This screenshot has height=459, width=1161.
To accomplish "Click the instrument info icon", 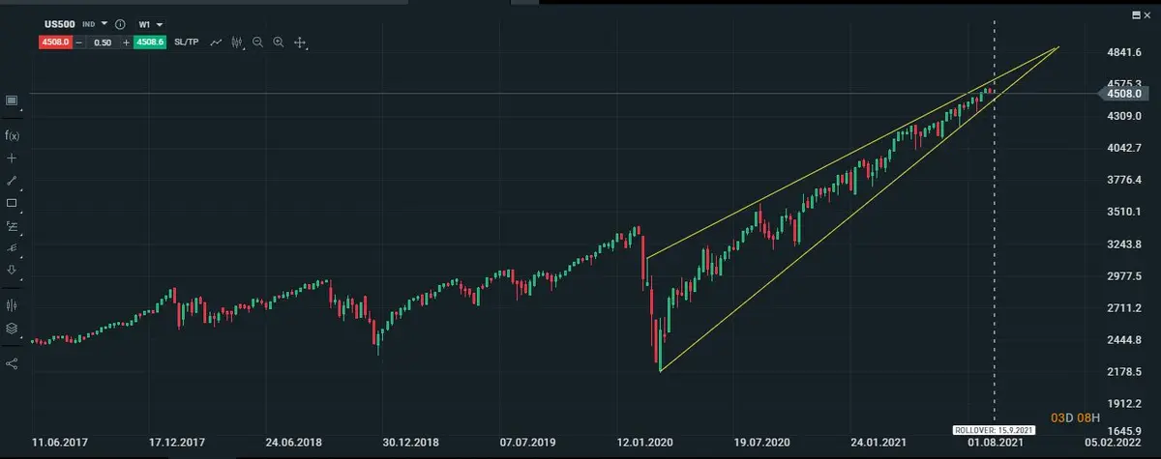I will [x=120, y=23].
